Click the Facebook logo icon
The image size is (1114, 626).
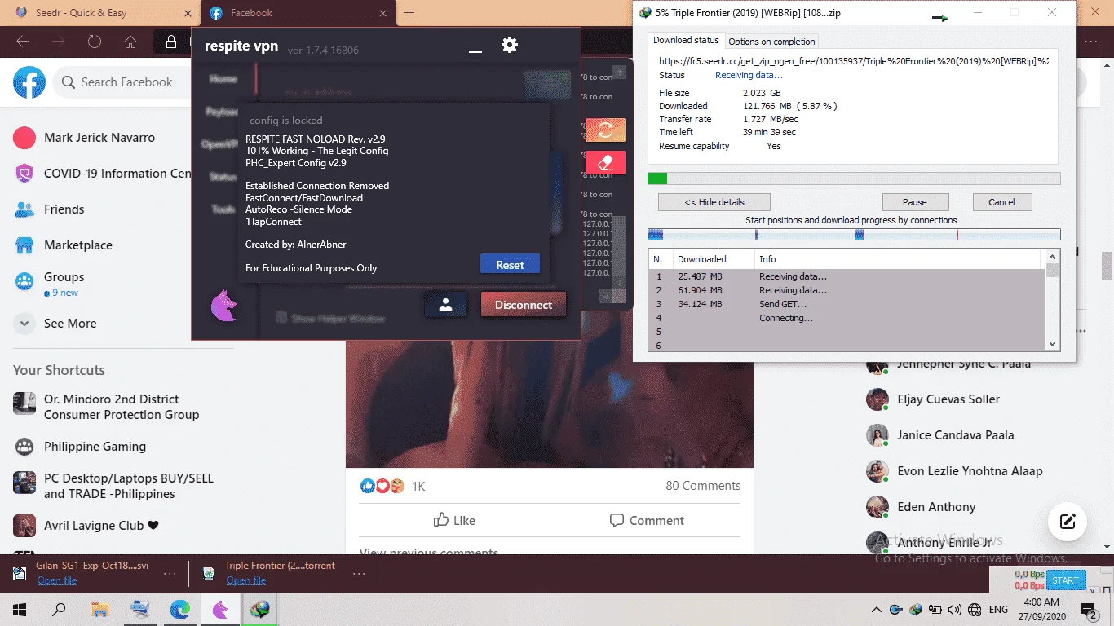click(x=29, y=82)
